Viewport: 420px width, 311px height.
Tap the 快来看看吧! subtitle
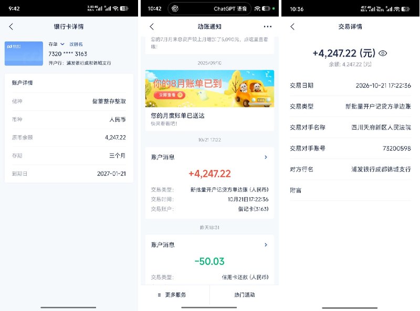[x=164, y=124]
